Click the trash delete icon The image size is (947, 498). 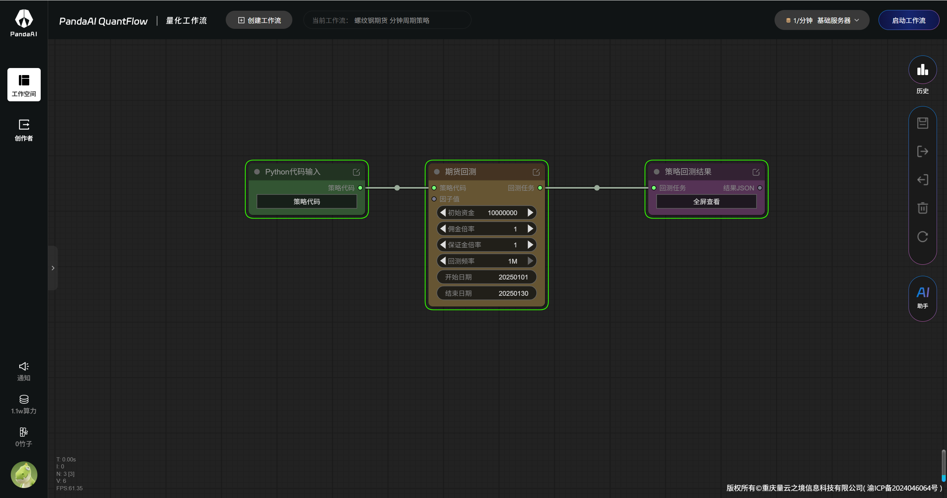922,208
